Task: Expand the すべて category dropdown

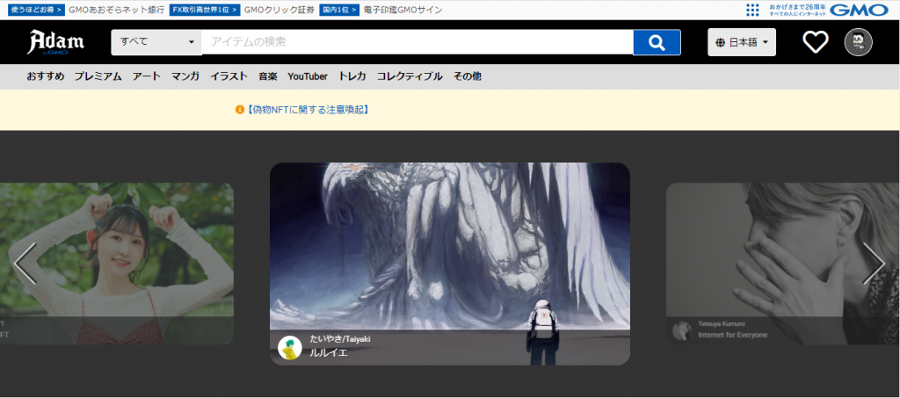Action: pyautogui.click(x=156, y=42)
